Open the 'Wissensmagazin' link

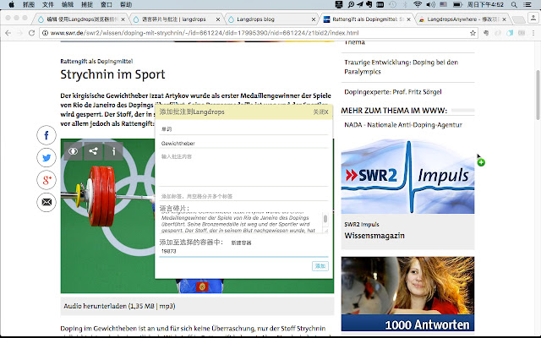click(x=374, y=236)
